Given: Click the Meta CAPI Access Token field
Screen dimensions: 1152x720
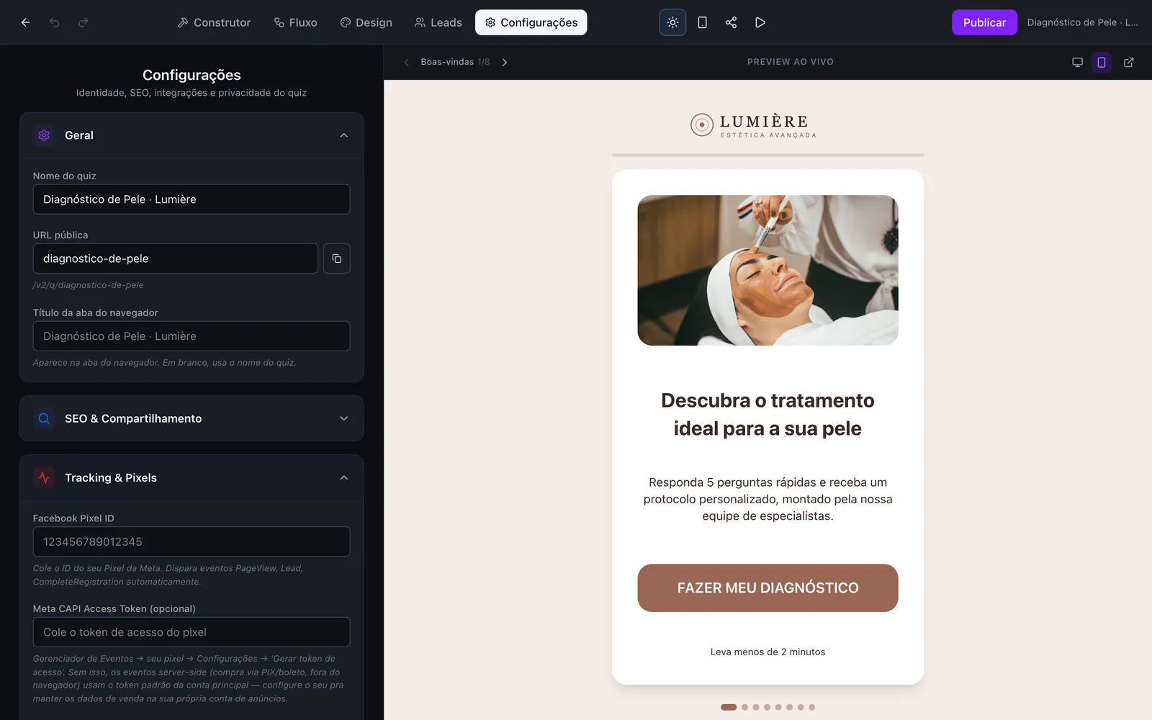Looking at the screenshot, I should coord(192,632).
